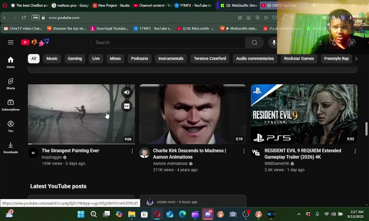Go to Home in the YouTube sidebar
Screen dimensions: 369x221
coord(11,62)
